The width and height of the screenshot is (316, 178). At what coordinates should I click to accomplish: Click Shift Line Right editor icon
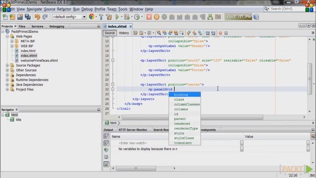click(x=213, y=33)
